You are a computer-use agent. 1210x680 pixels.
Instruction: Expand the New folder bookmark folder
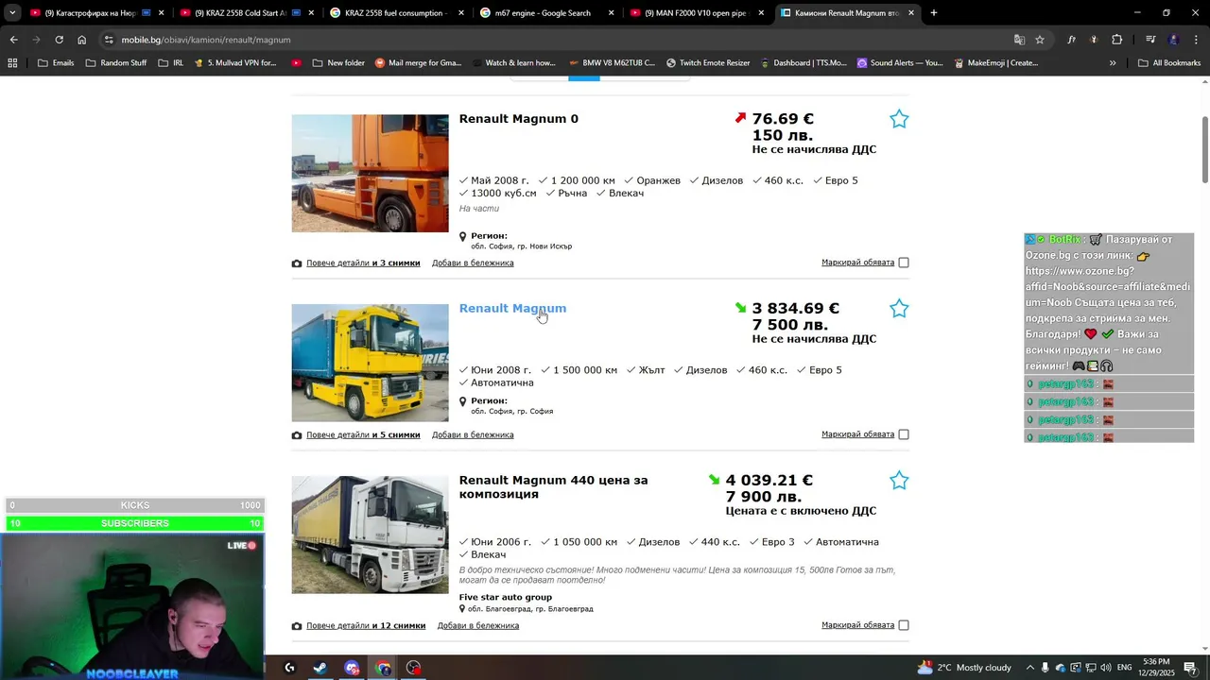click(337, 63)
